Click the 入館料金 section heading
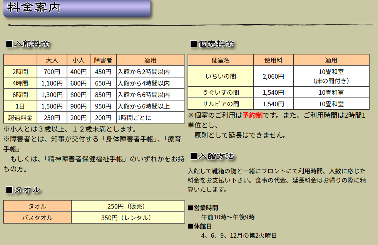This screenshot has height=245, width=378. (28, 44)
